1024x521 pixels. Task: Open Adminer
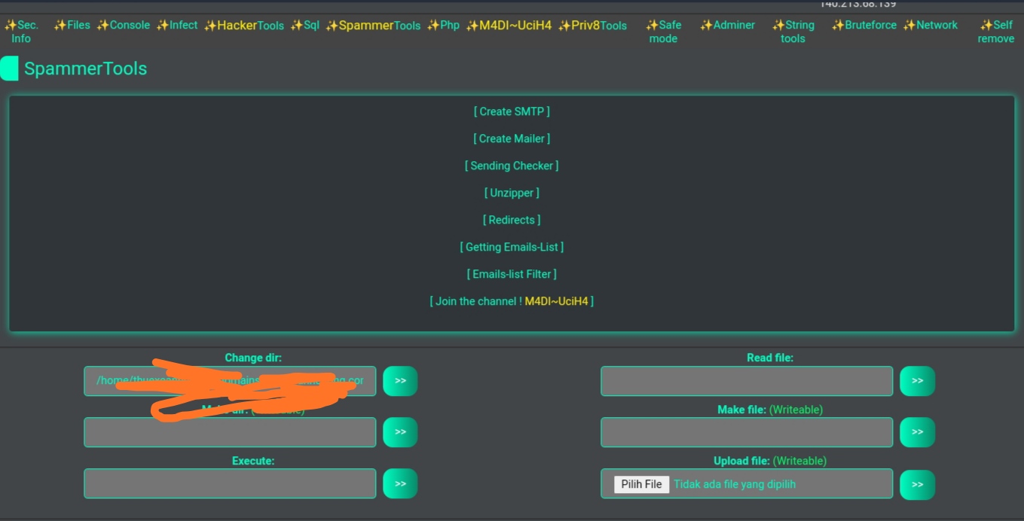[728, 25]
